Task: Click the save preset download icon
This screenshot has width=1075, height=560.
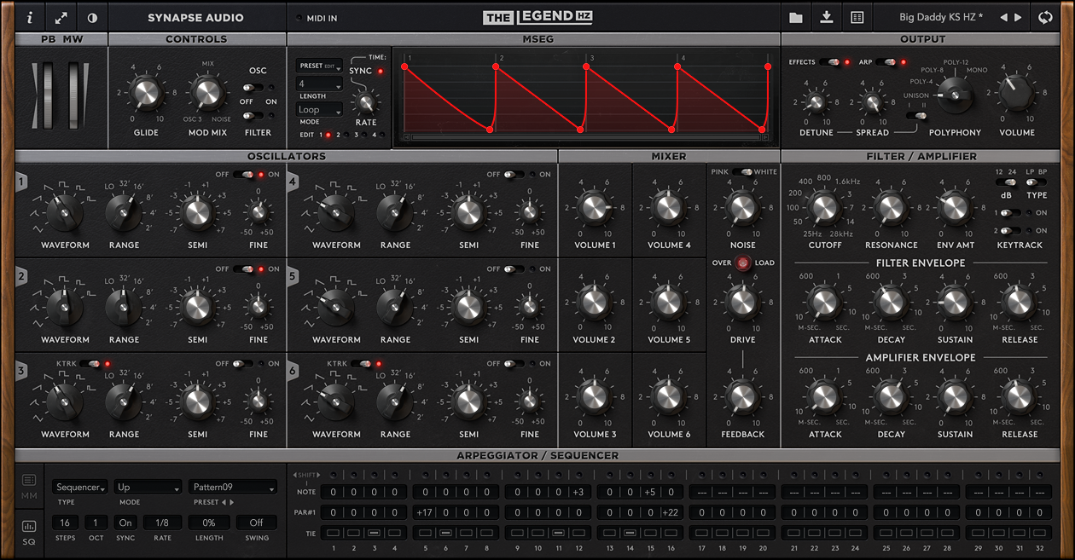Action: pyautogui.click(x=826, y=17)
